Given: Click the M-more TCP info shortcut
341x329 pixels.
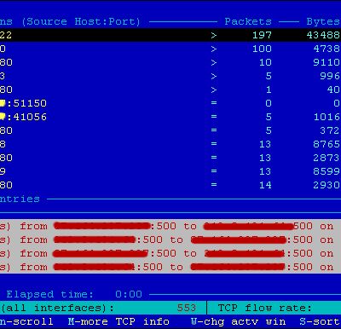Looking at the screenshot, I should [118, 321].
